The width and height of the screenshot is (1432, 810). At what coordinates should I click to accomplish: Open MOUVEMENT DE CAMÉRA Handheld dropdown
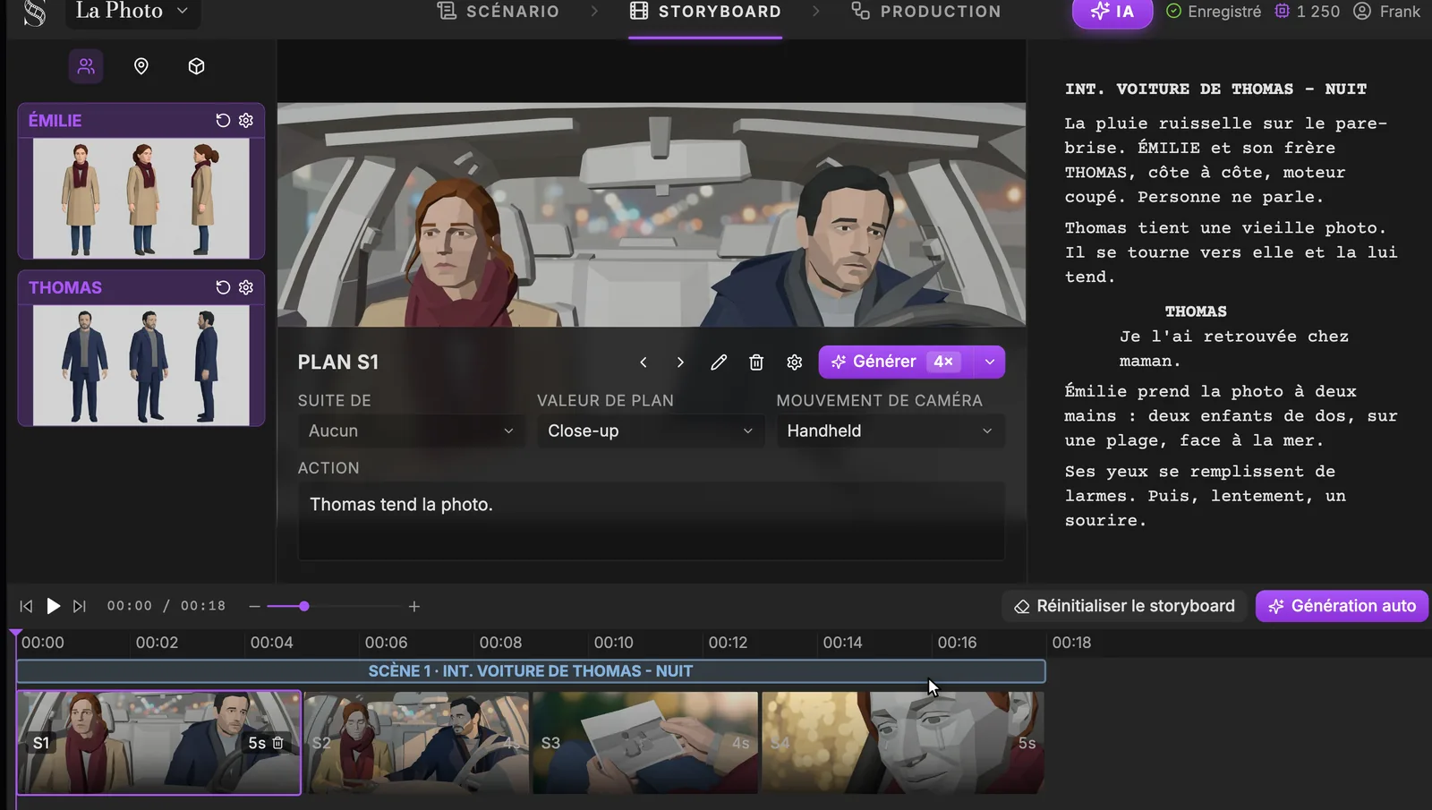tap(891, 431)
